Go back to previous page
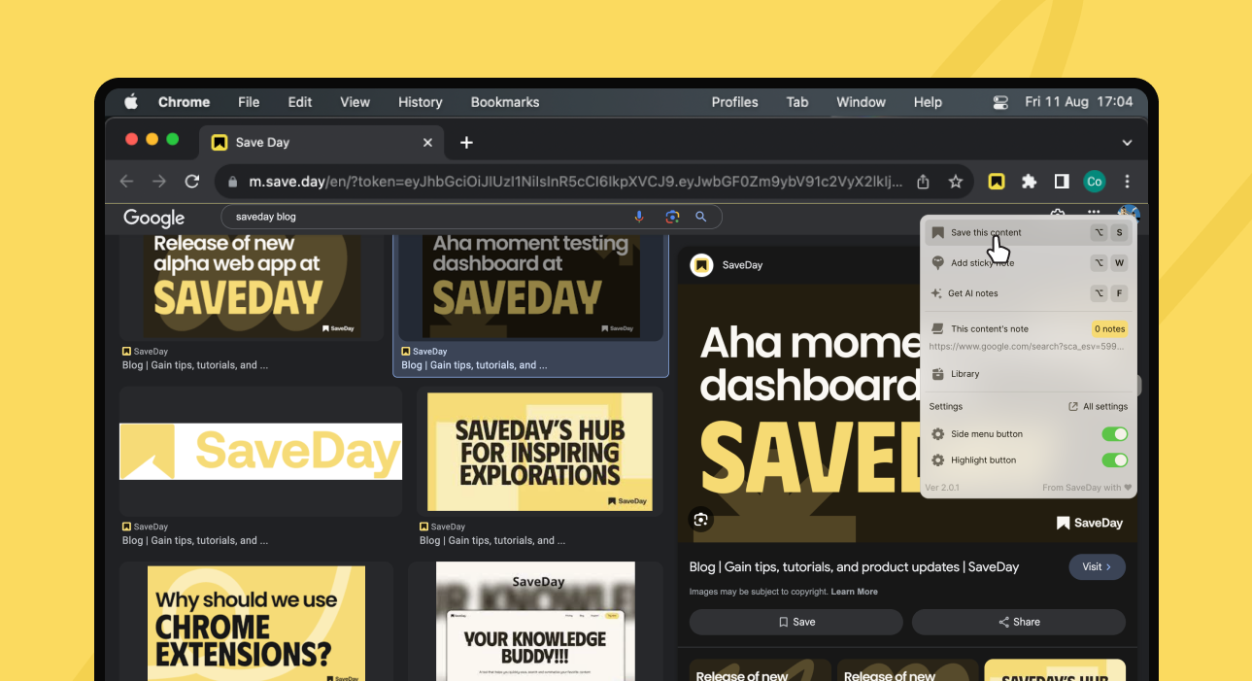 tap(126, 182)
